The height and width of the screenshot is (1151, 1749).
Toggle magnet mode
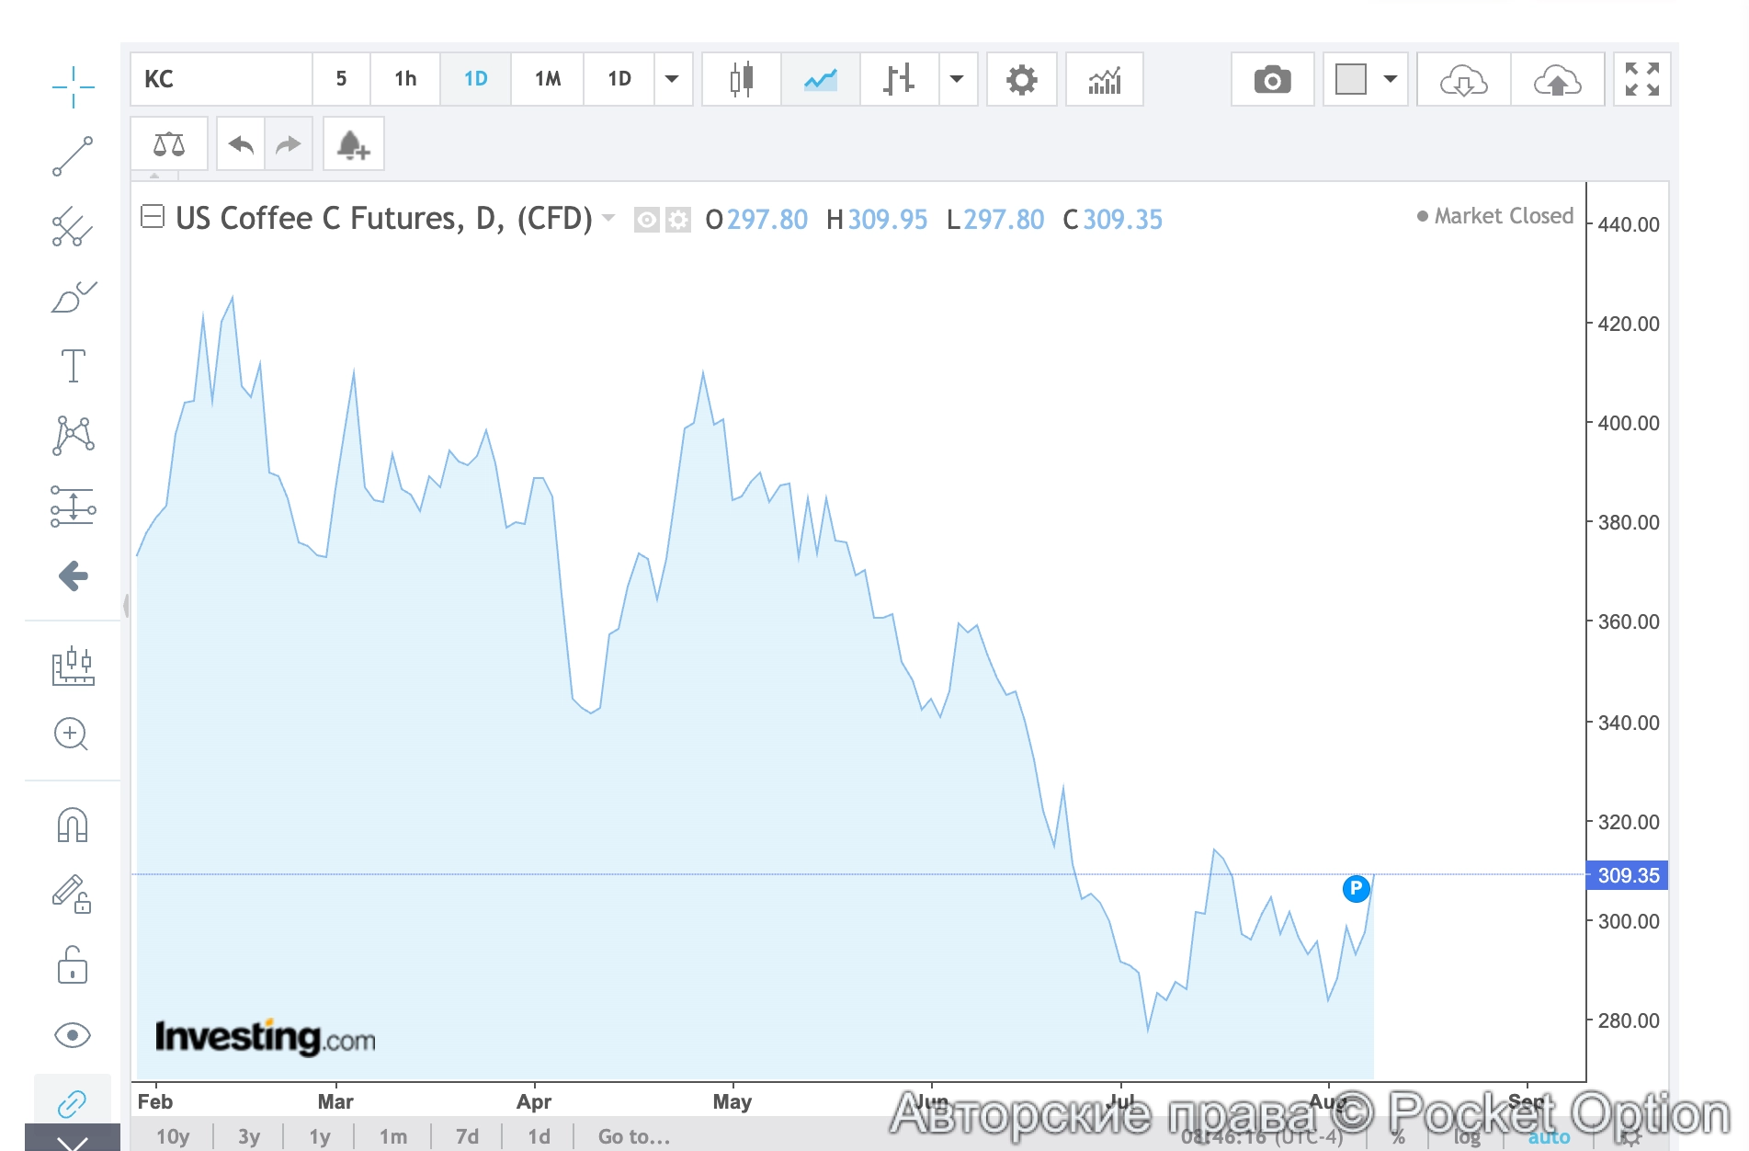pos(73,825)
